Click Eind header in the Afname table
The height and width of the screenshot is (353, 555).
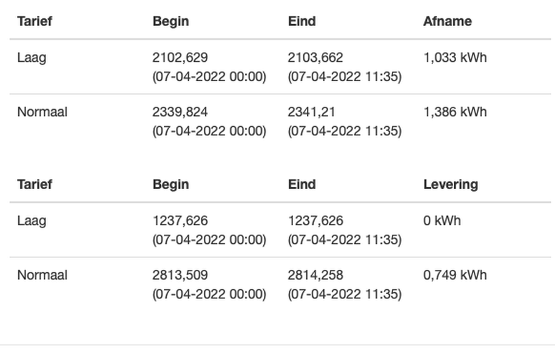coord(301,21)
